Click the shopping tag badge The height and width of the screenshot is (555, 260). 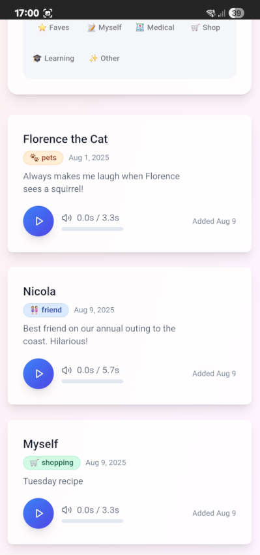pyautogui.click(x=51, y=463)
